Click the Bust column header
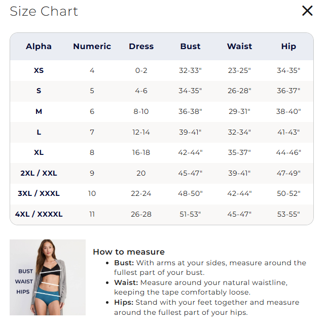The image size is (327, 327). pyautogui.click(x=190, y=47)
